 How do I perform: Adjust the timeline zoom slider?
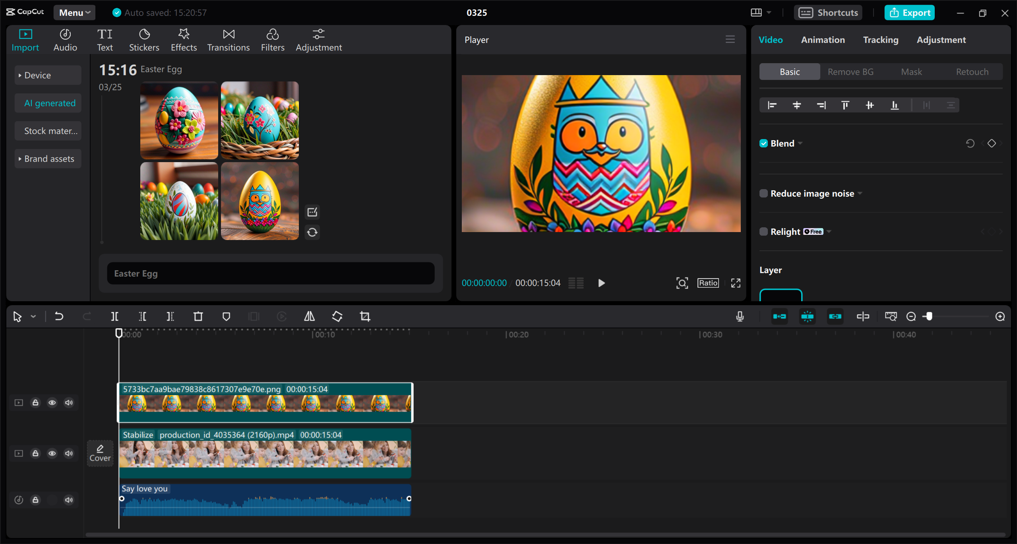[930, 316]
